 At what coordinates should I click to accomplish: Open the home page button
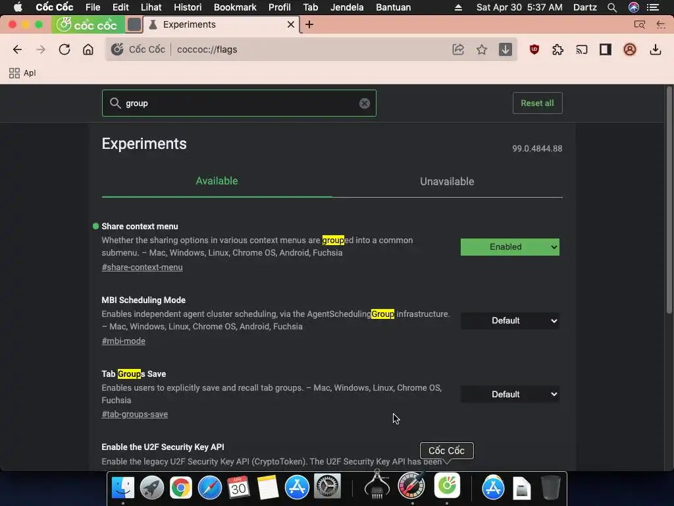[88, 49]
